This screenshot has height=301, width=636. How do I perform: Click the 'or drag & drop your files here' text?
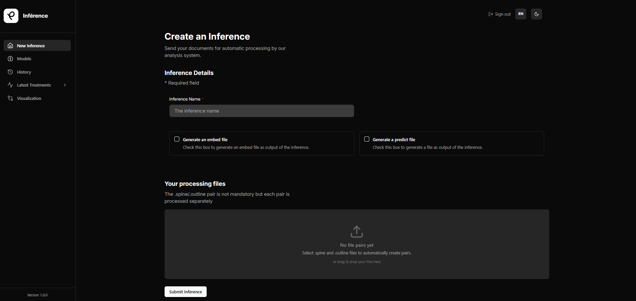point(357,262)
